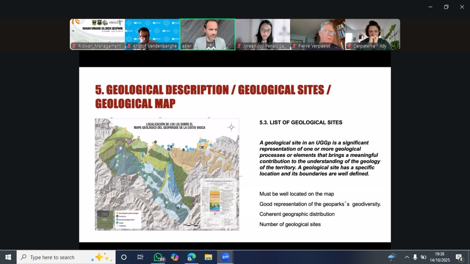Select Pierre Verpaelst's video tile

point(318,34)
